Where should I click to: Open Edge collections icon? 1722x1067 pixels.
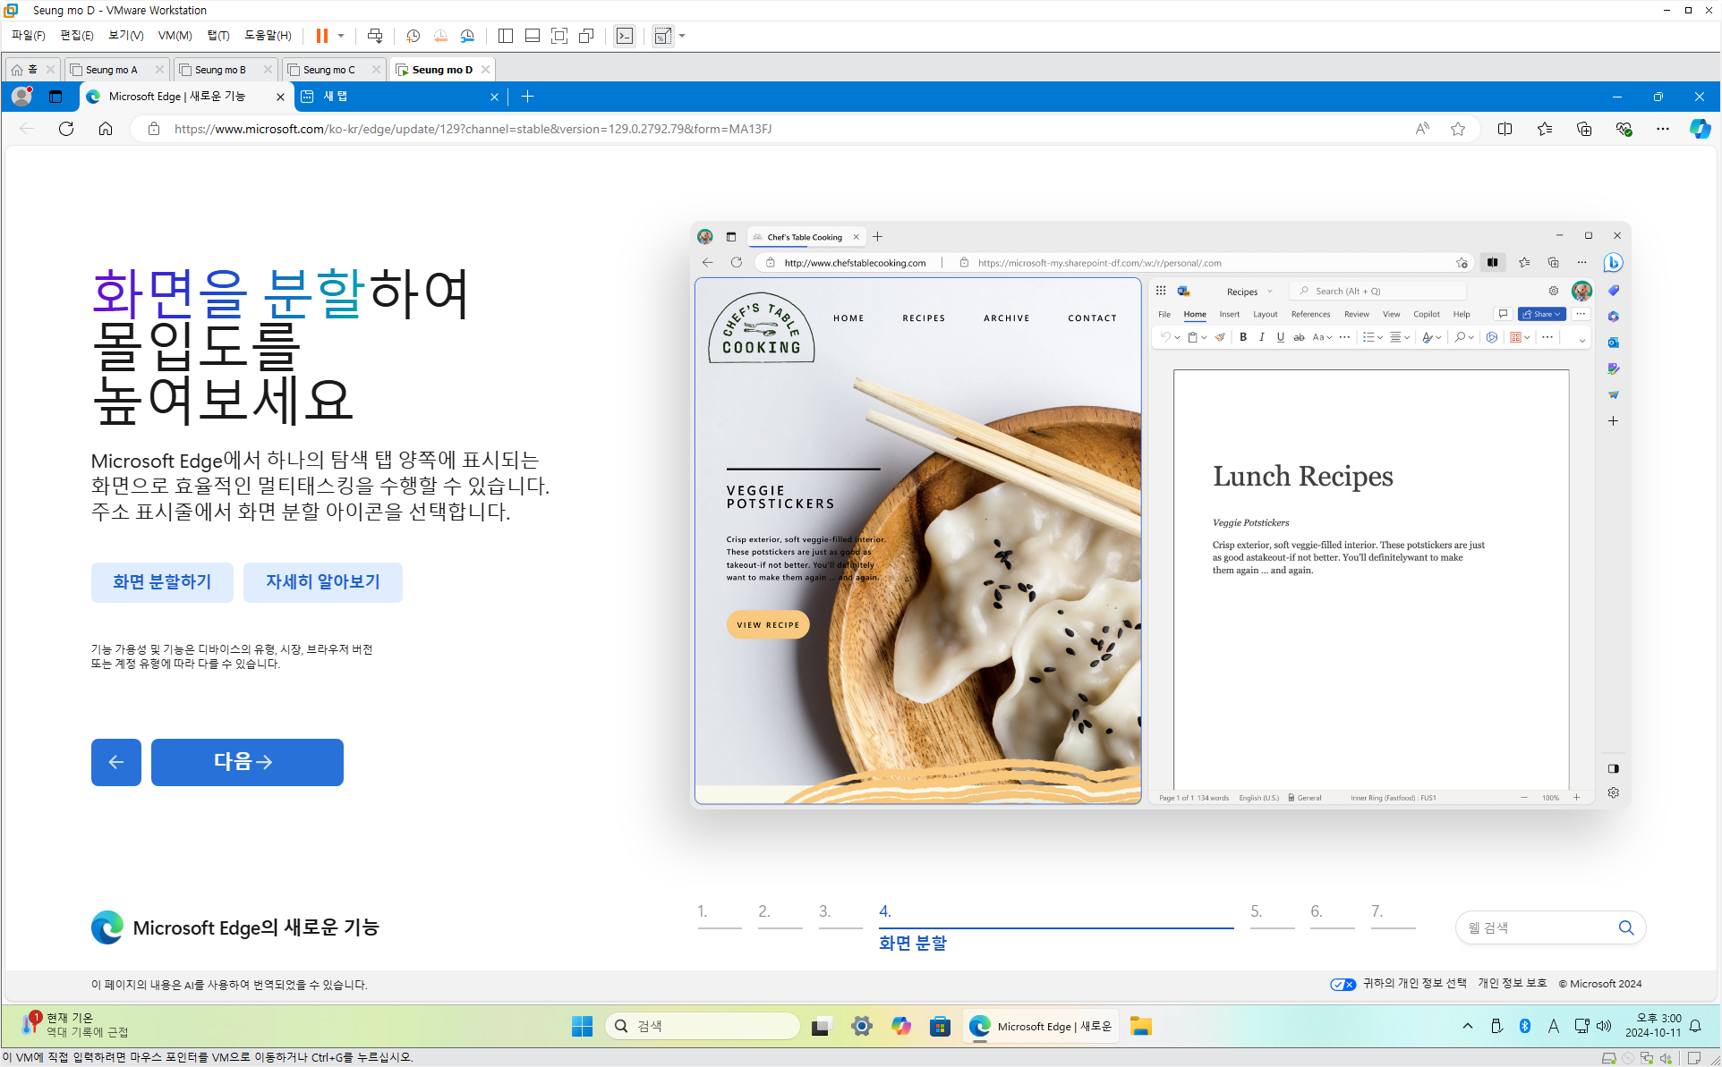(x=1584, y=129)
